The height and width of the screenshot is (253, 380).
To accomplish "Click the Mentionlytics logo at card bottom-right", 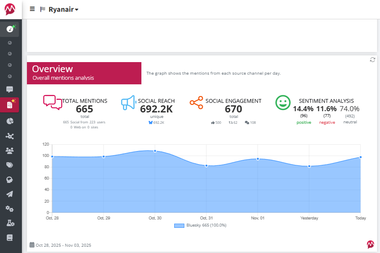I will tap(370, 244).
